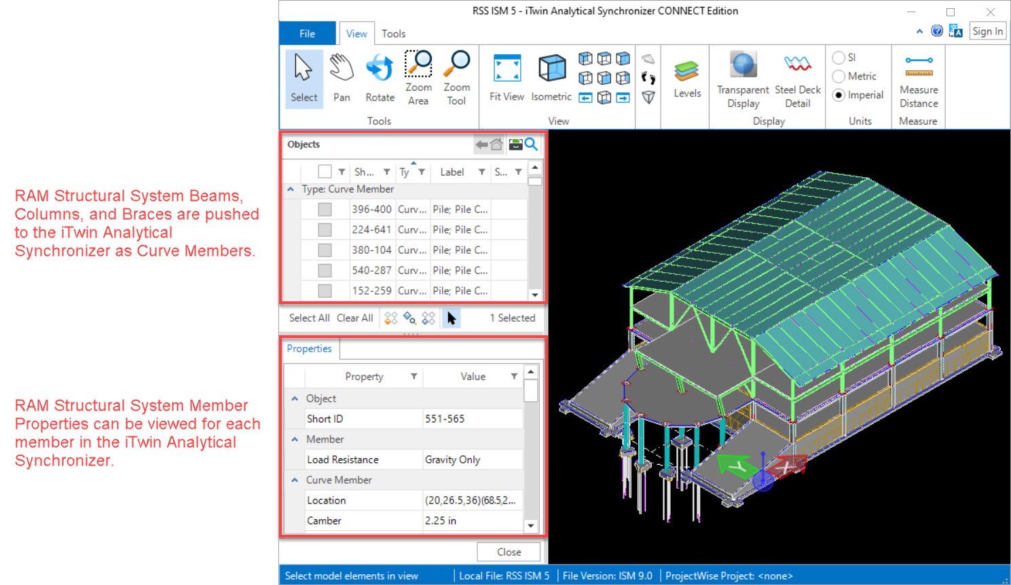Activate the Rotate view tool
Viewport: 1011px width, 585px height.
click(x=380, y=78)
